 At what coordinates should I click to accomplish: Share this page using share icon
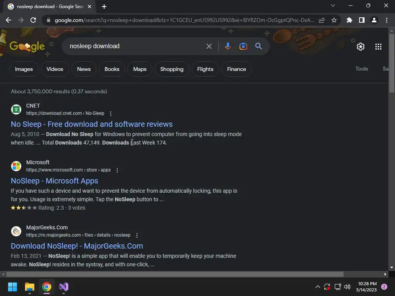click(322, 20)
